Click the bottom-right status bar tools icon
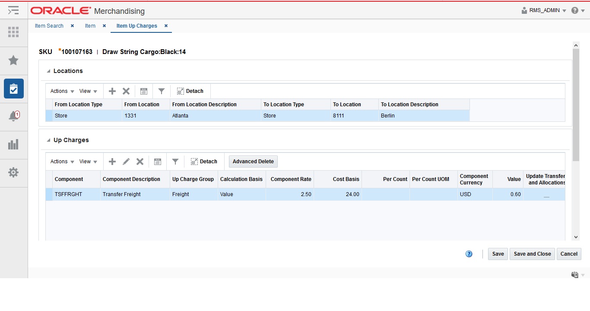Viewport: 590px width, 311px height. pyautogui.click(x=575, y=275)
